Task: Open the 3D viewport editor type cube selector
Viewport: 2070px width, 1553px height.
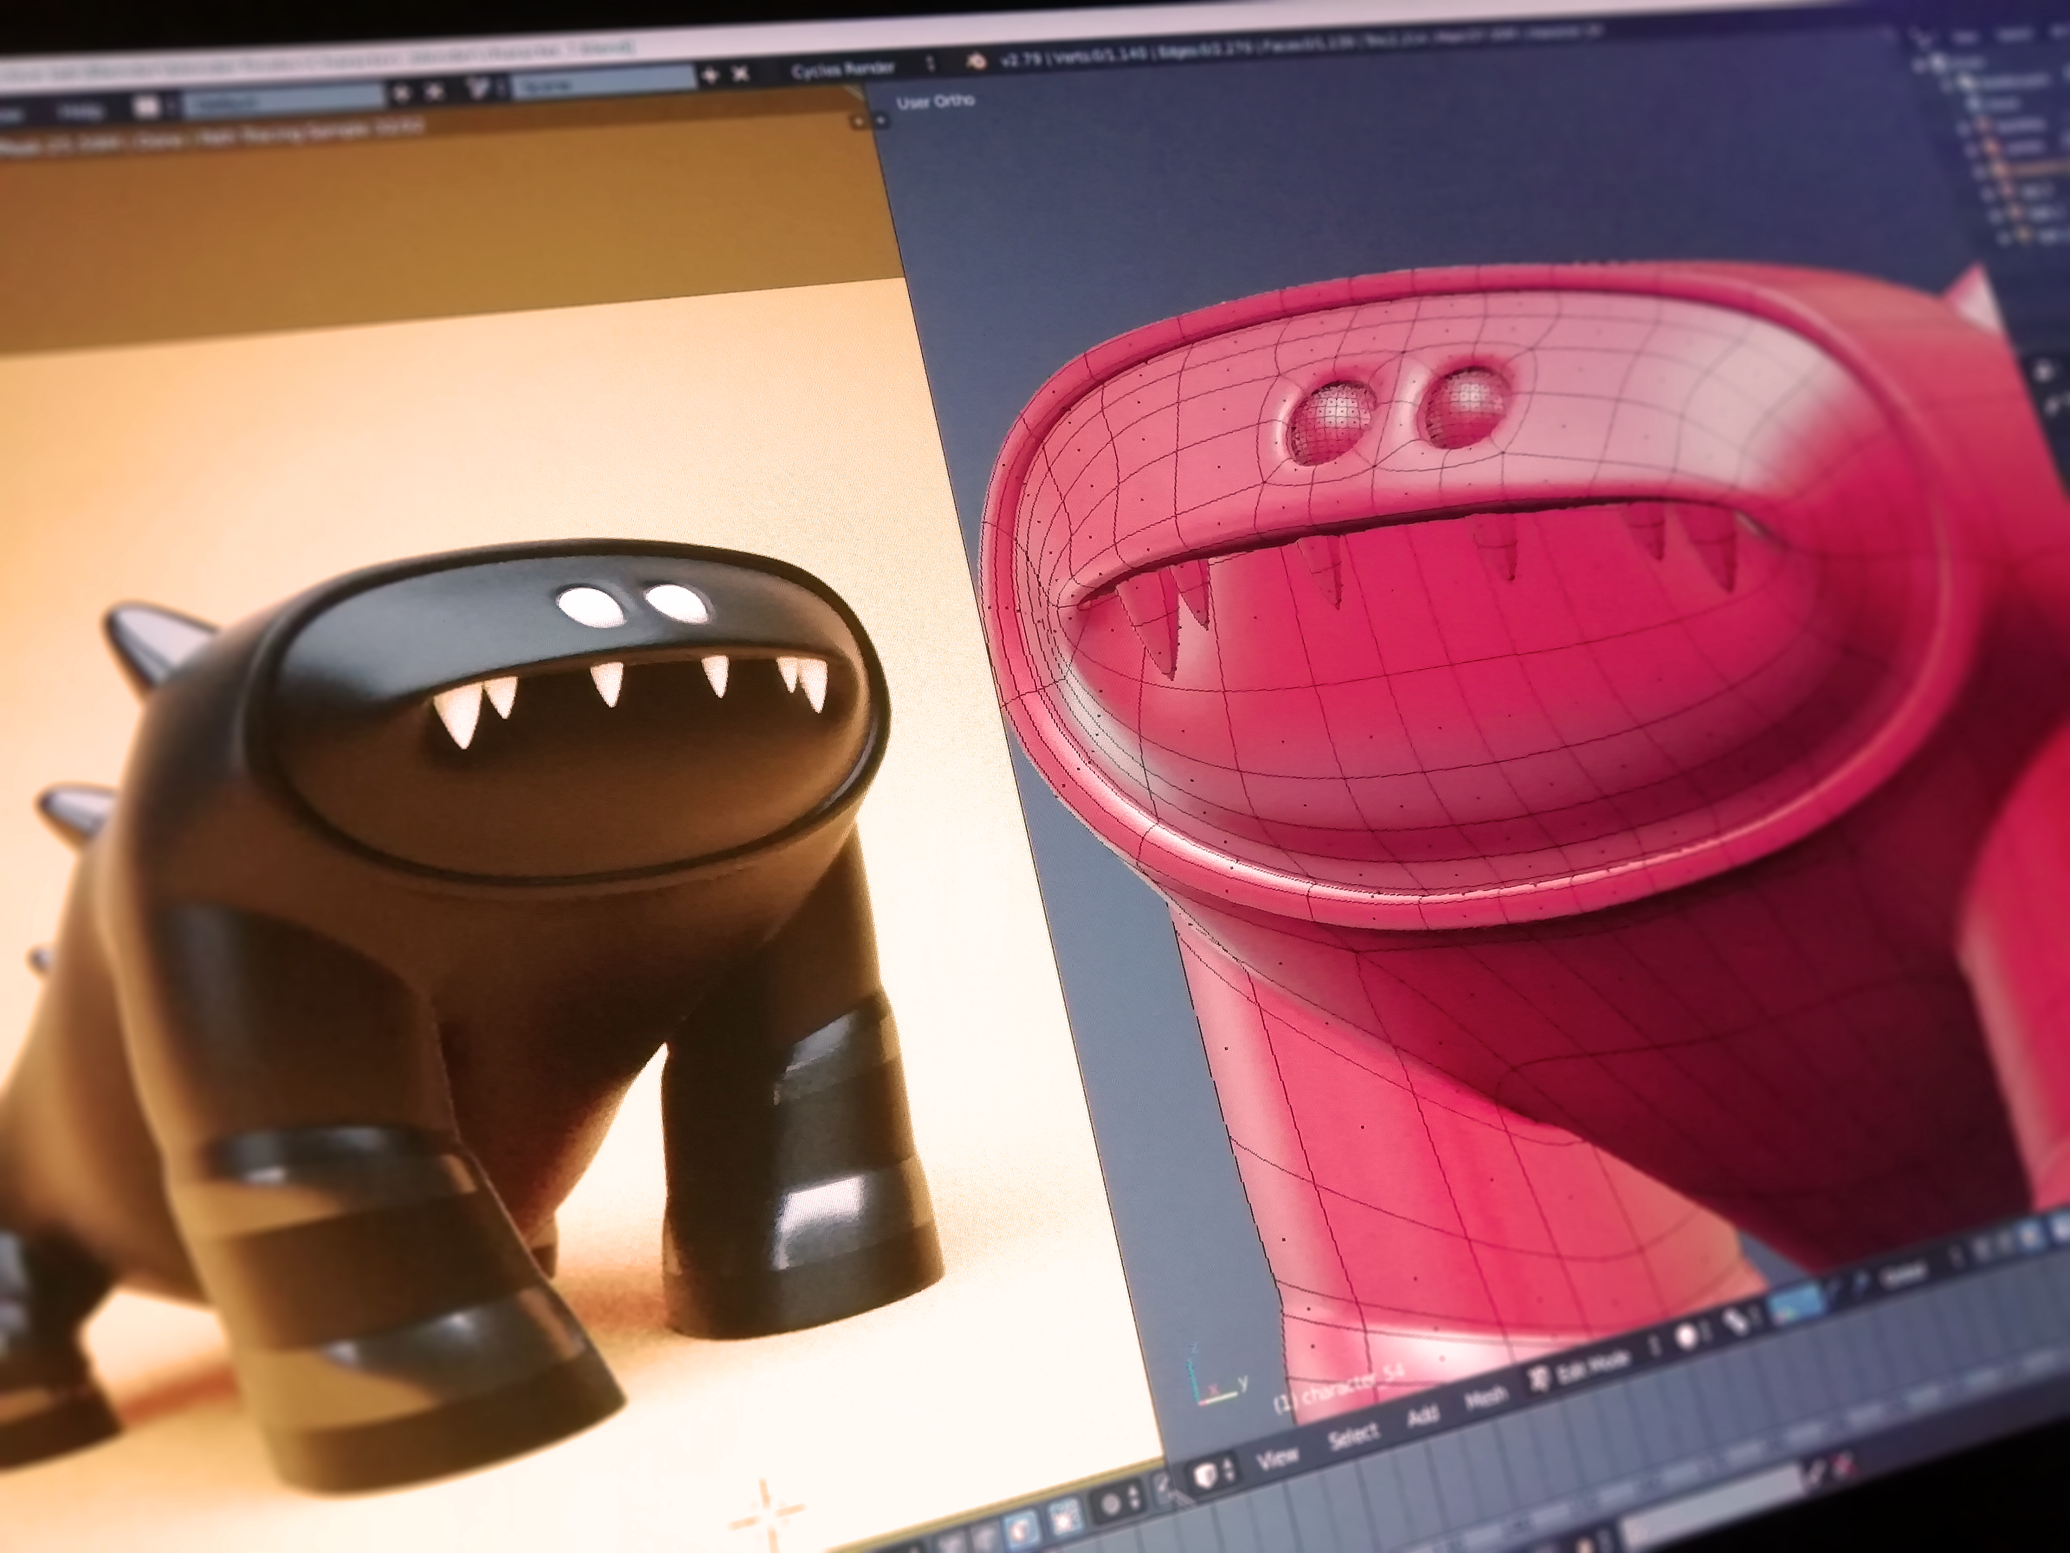Action: tap(1214, 1474)
